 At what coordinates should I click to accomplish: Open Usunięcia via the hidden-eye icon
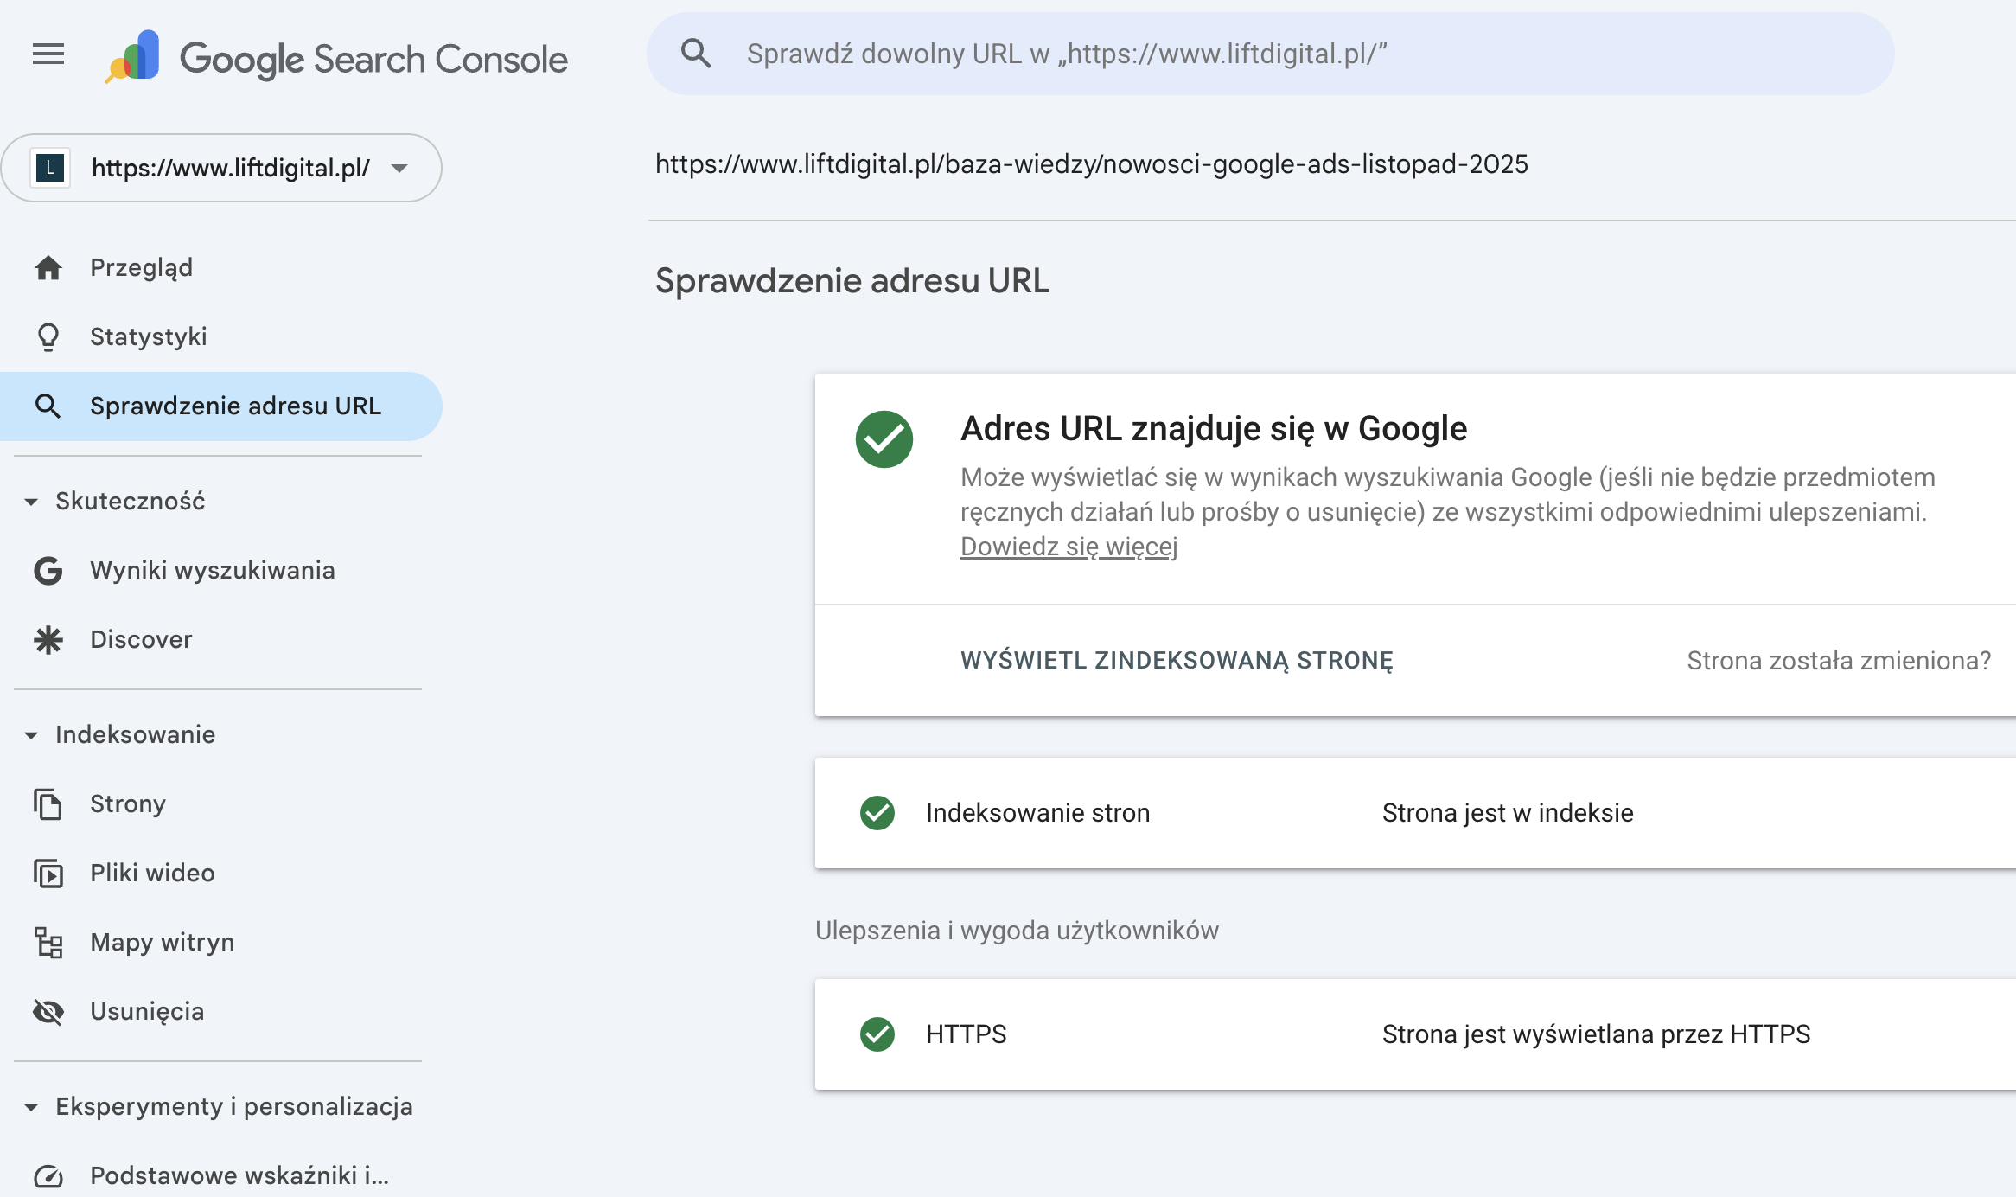(48, 1012)
